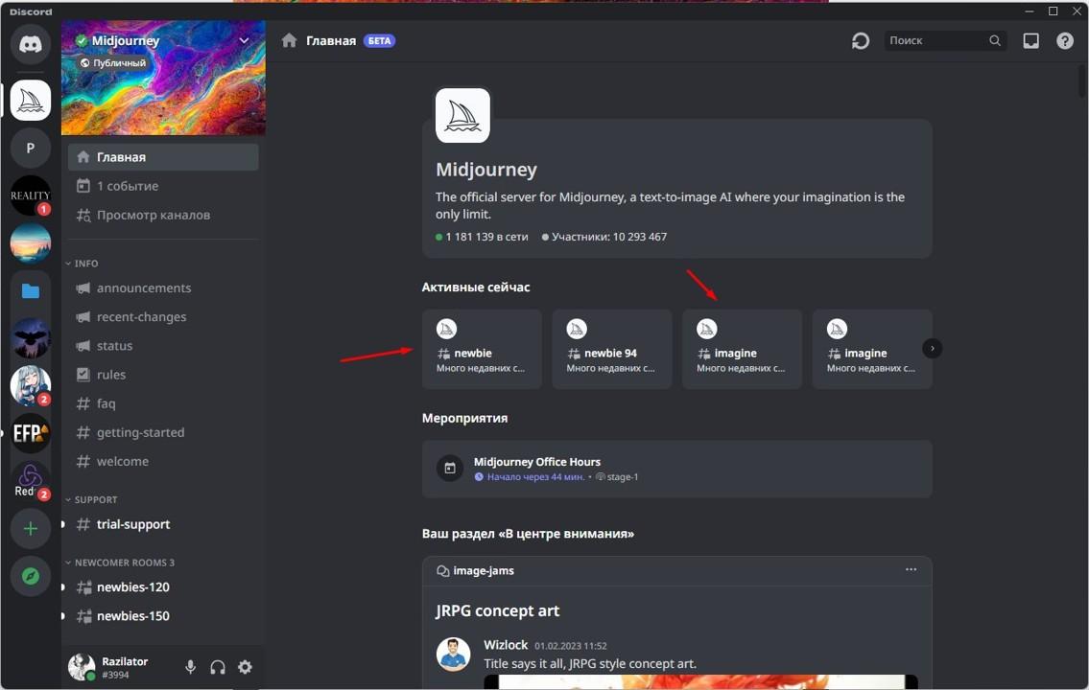Explore public servers compass icon
This screenshot has width=1089, height=690.
pos(31,576)
